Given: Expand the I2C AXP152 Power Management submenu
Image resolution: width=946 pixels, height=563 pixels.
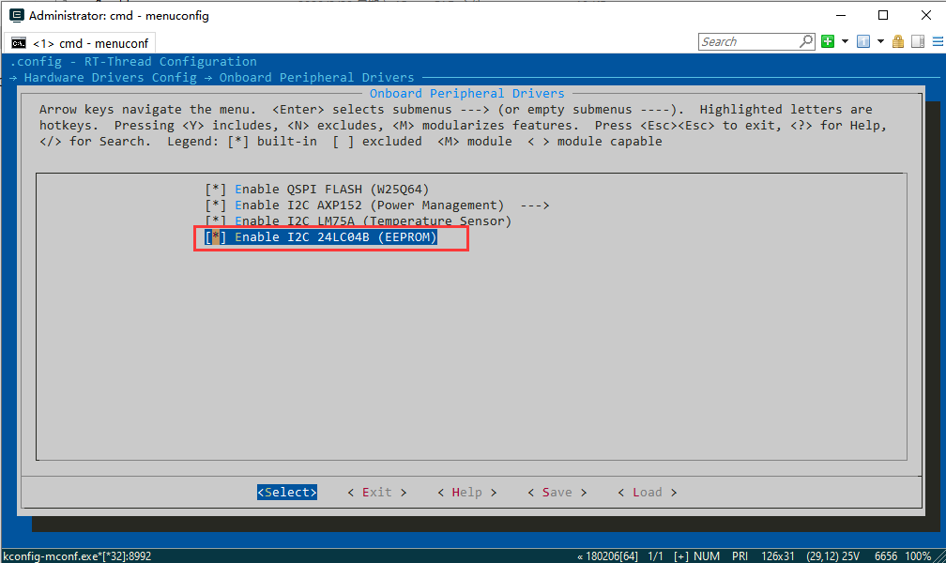Looking at the screenshot, I should tap(375, 205).
